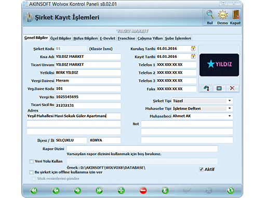The image size is (265, 198).
Task: Click the İli field KONYA
Action: coord(105,140)
